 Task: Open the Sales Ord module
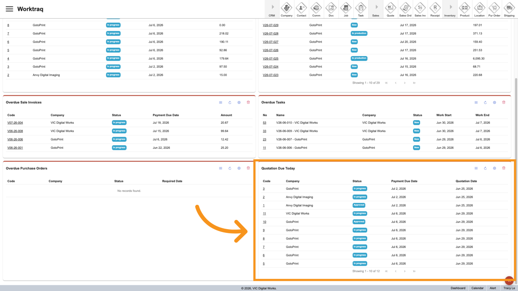click(x=405, y=9)
